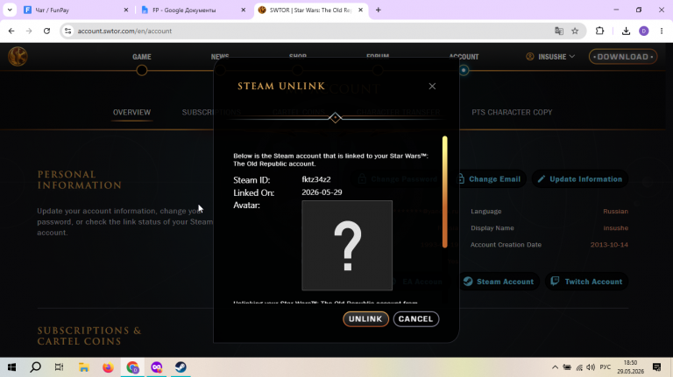Screen dimensions: 673x377
Task: Switch to the PTS CHARACTER COPY tab
Action: tap(512, 112)
